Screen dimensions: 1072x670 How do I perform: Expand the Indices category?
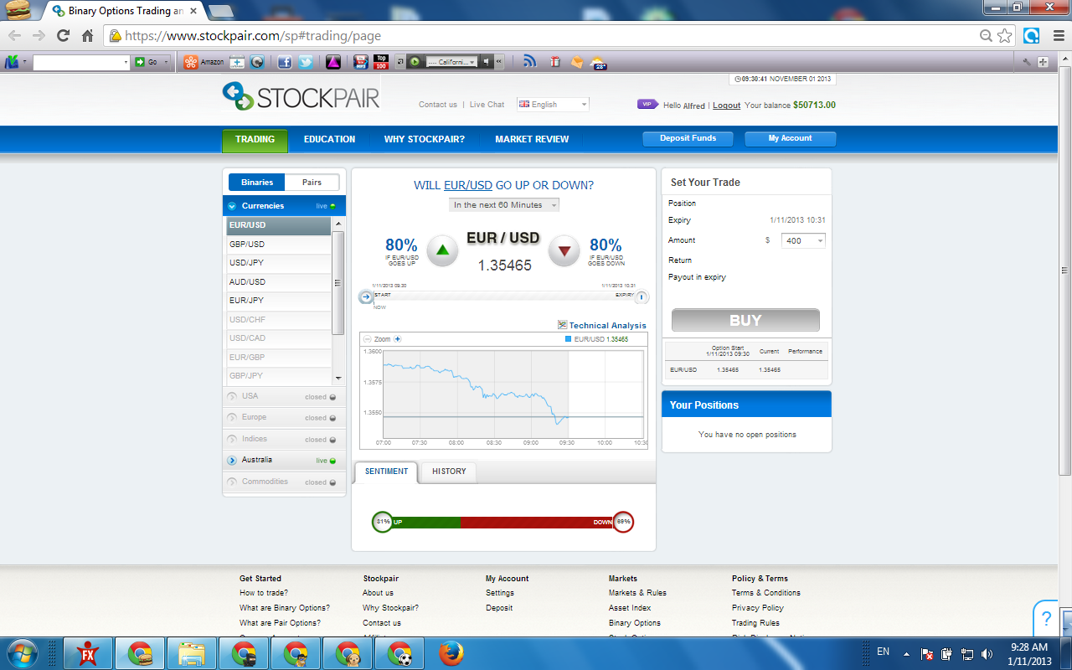(x=284, y=440)
